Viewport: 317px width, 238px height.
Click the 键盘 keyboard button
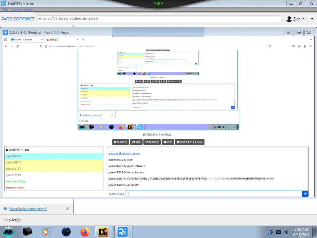point(136,142)
